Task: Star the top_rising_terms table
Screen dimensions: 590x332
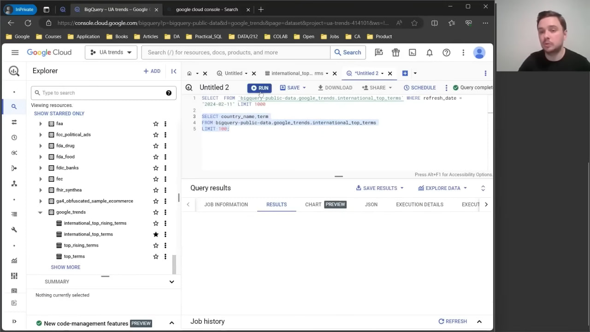Action: coord(156,245)
